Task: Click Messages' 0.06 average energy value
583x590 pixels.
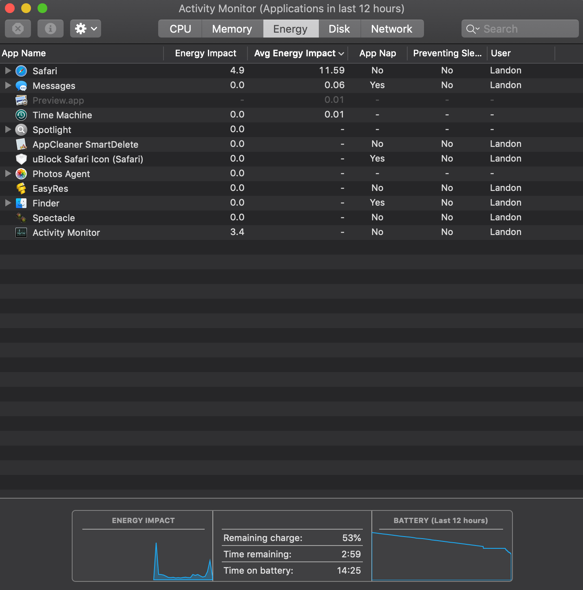Action: pos(334,85)
